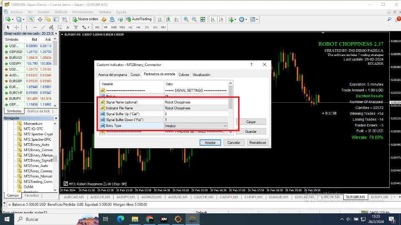
Task: Switch to the Visualización tab
Action: (x=201, y=75)
